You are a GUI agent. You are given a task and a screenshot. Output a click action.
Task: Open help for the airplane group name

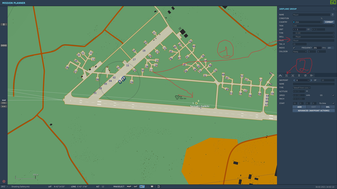333,15
